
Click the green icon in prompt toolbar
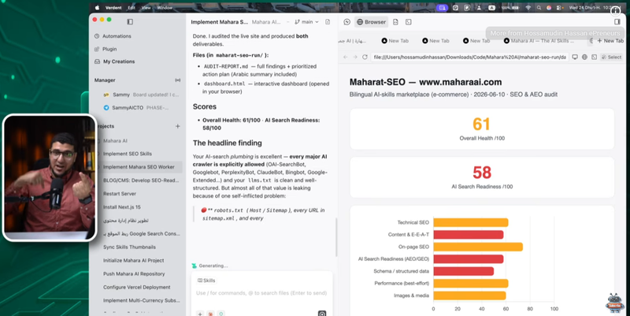click(221, 314)
